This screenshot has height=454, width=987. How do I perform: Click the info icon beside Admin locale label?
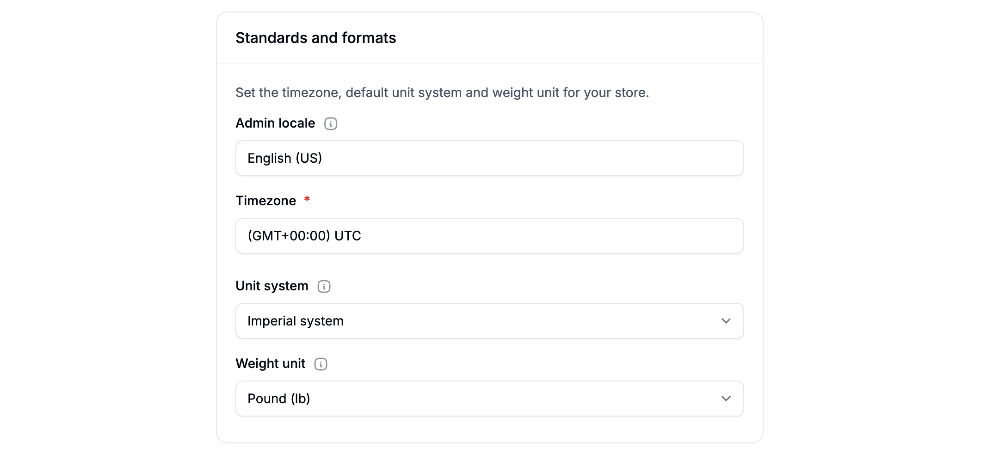coord(331,123)
